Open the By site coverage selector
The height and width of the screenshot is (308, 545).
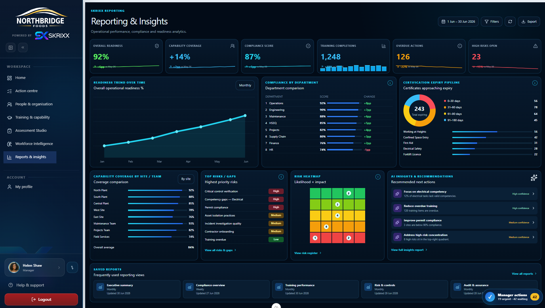point(186,179)
